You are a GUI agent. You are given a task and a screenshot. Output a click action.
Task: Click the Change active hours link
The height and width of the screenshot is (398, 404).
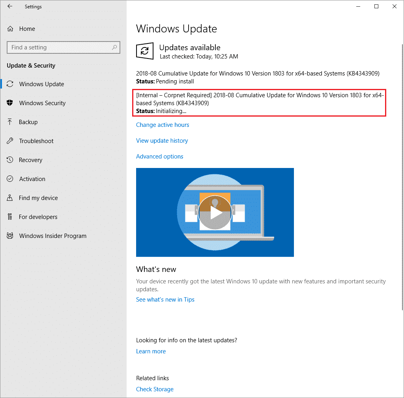click(163, 125)
